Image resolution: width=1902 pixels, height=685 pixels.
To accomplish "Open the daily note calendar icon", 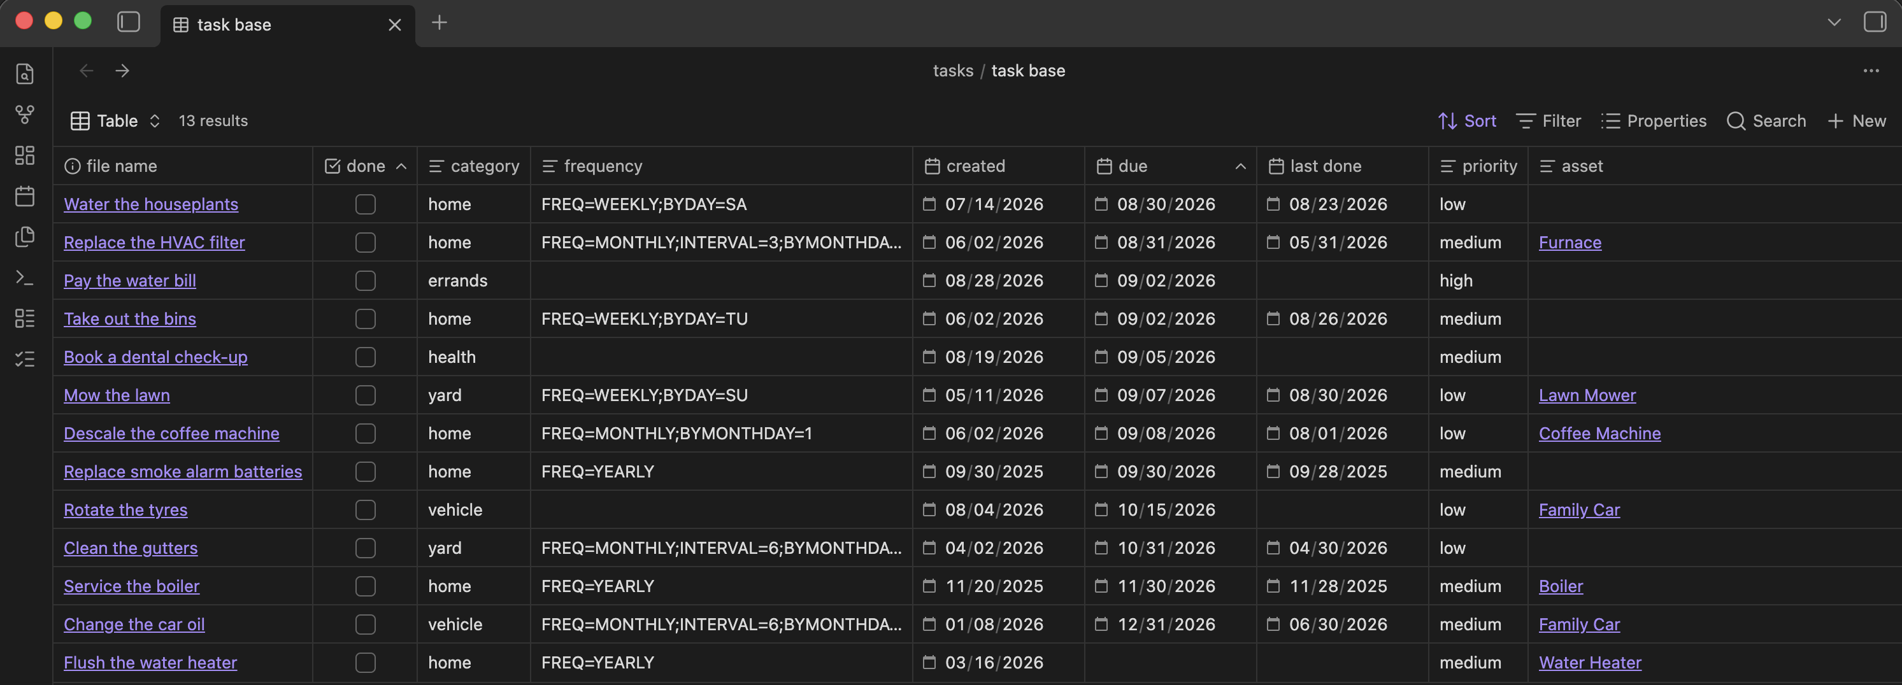I will [x=25, y=195].
